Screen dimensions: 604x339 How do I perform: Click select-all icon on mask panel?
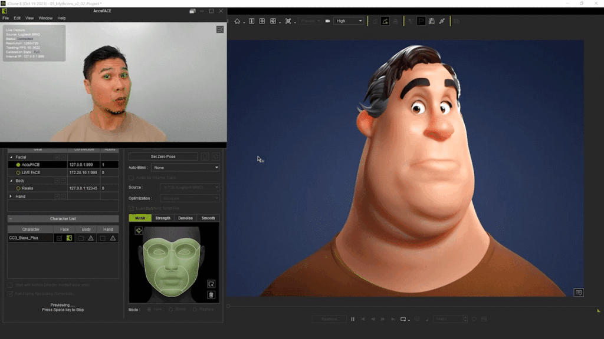(211, 284)
